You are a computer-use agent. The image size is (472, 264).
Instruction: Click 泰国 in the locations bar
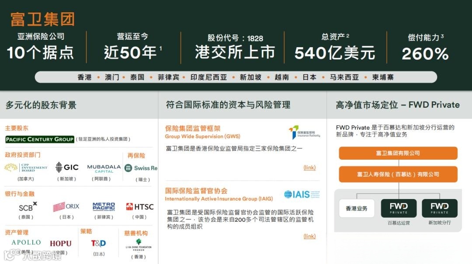pyautogui.click(x=137, y=77)
